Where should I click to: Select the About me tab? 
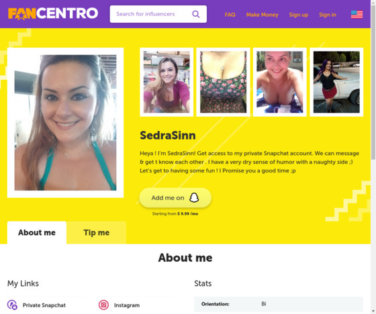pyautogui.click(x=37, y=233)
